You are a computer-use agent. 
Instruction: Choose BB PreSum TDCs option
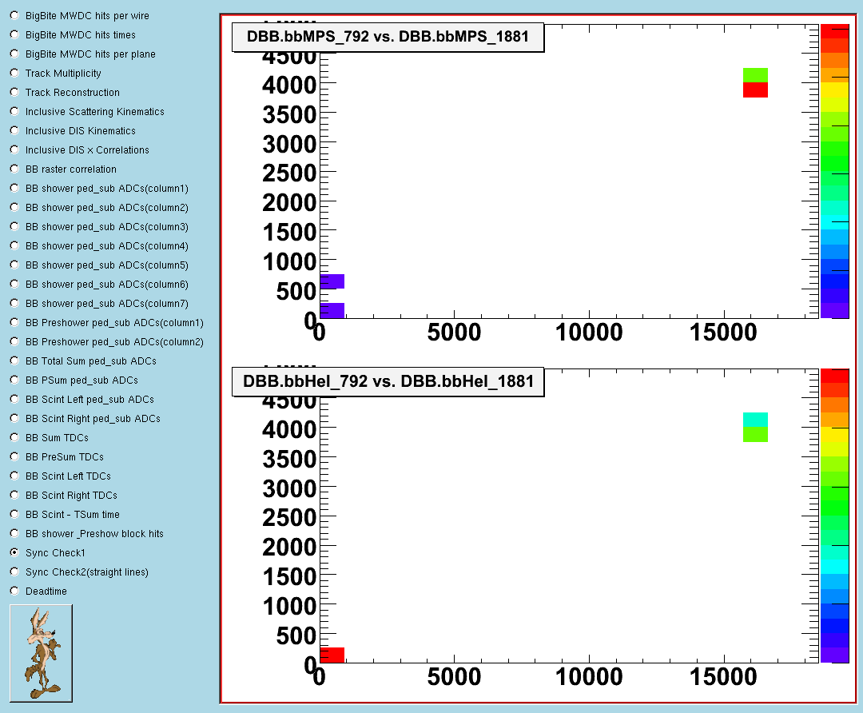tap(15, 457)
